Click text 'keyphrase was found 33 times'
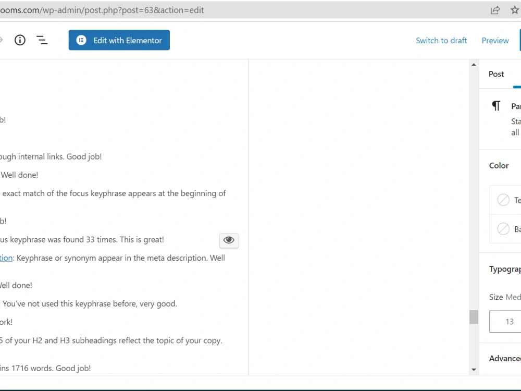The height and width of the screenshot is (391, 521). [64, 240]
